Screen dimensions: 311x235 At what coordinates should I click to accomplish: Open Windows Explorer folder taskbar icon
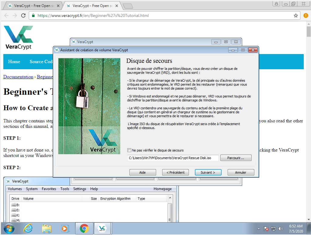[46, 228]
